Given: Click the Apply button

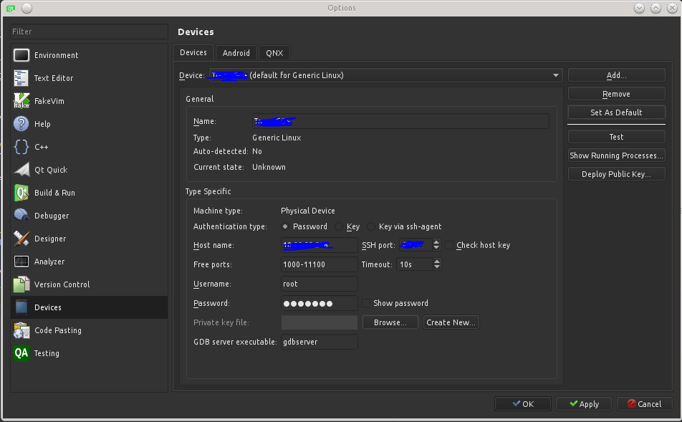Looking at the screenshot, I should (x=584, y=403).
